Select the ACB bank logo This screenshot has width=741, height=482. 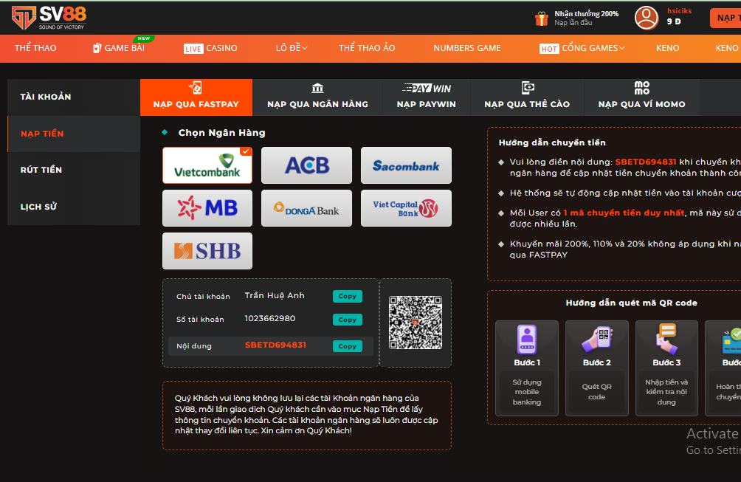307,165
